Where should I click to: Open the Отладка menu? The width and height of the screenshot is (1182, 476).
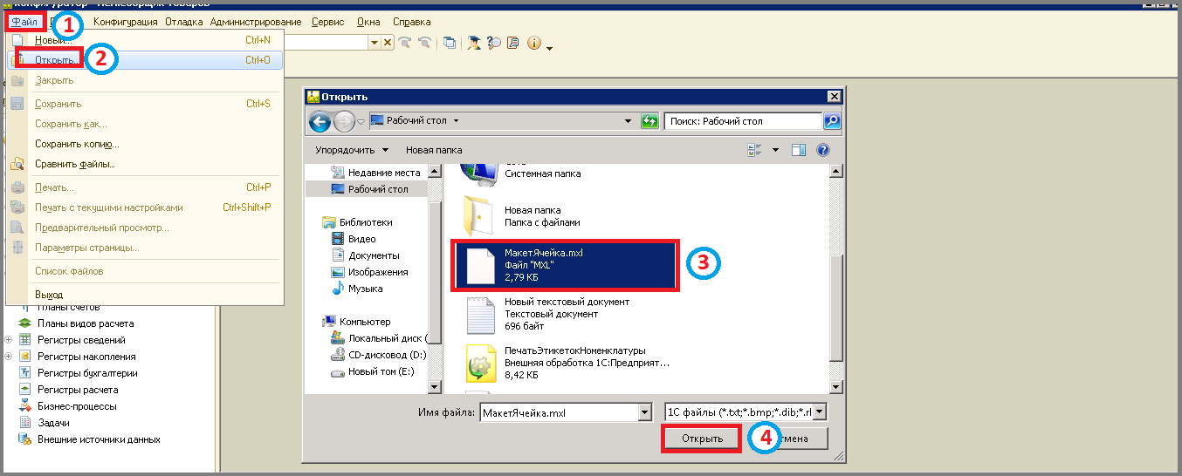click(184, 22)
